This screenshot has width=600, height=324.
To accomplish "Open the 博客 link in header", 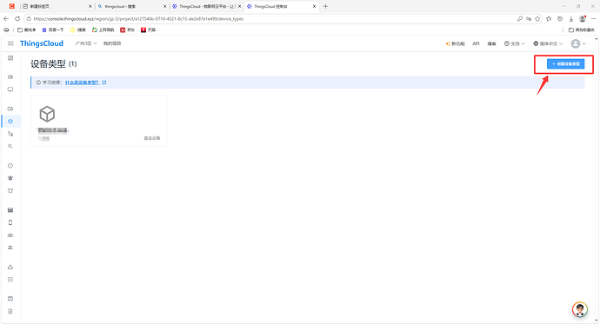I will (x=491, y=43).
